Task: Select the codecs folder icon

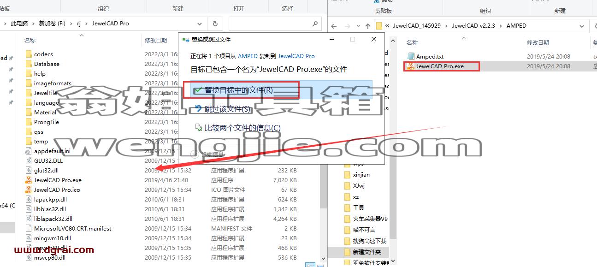Action: [29, 54]
